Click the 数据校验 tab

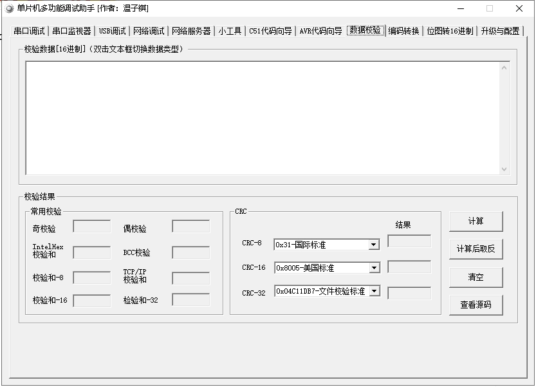(x=365, y=30)
